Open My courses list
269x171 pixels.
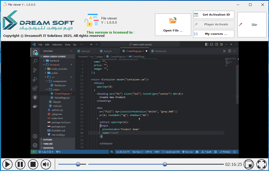tap(214, 34)
